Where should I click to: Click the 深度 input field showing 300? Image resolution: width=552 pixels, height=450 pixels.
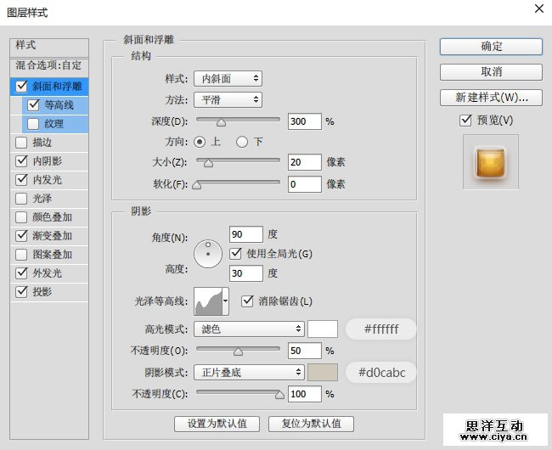click(305, 121)
